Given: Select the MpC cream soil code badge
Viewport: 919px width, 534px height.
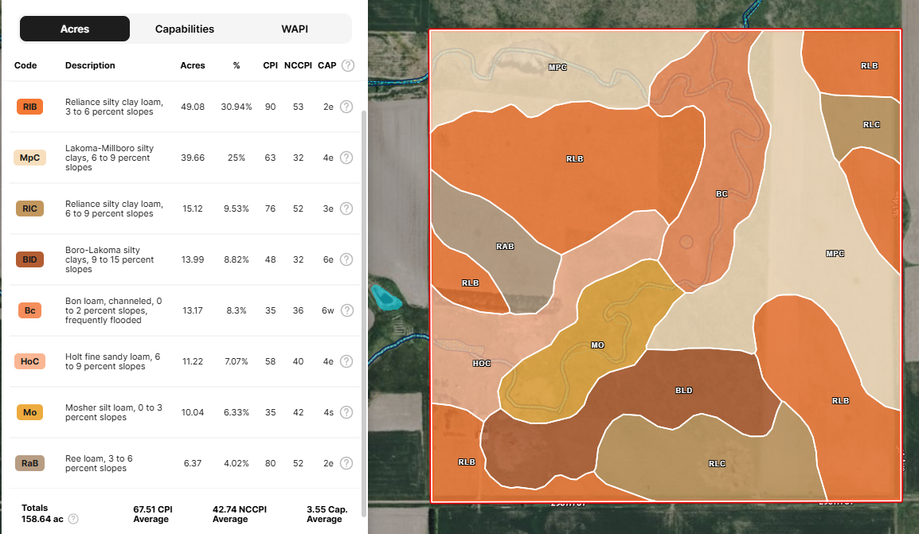Looking at the screenshot, I should [30, 158].
